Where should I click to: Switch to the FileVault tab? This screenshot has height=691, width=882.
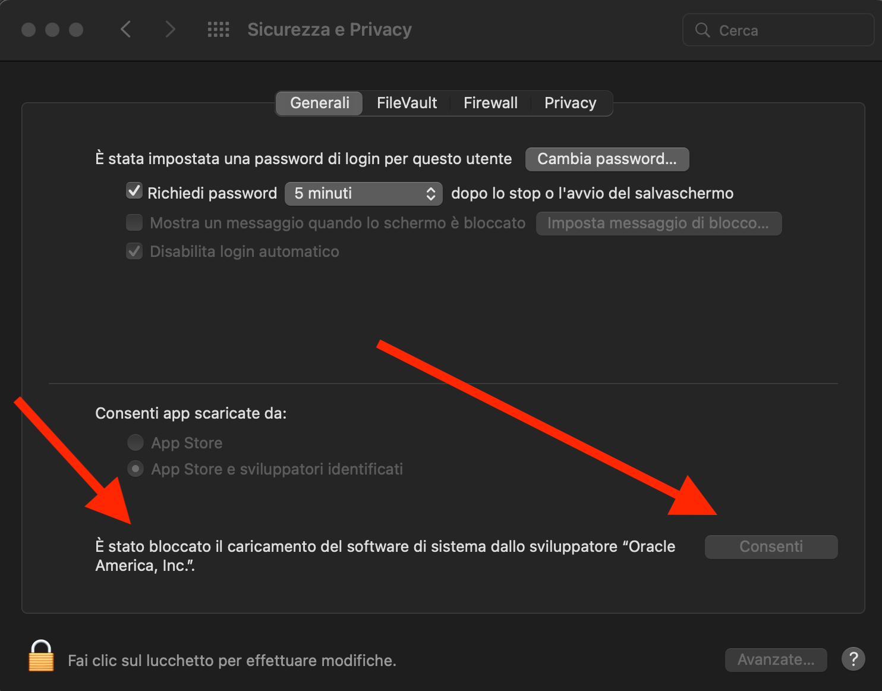click(407, 103)
